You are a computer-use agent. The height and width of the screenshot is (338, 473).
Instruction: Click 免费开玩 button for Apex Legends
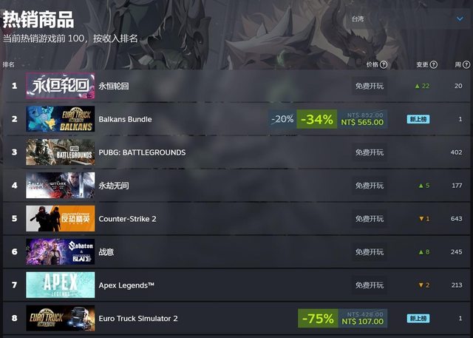(x=370, y=285)
